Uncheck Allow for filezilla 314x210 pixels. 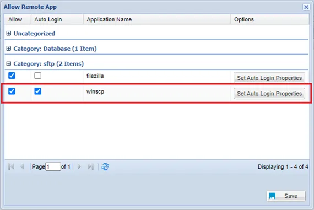(12, 76)
